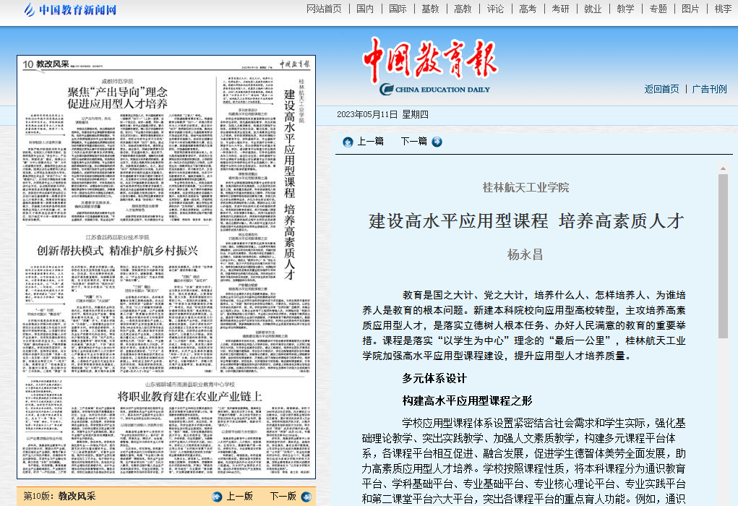Click the previous page arrow icon at bottom
This screenshot has width=738, height=506.
point(217,497)
